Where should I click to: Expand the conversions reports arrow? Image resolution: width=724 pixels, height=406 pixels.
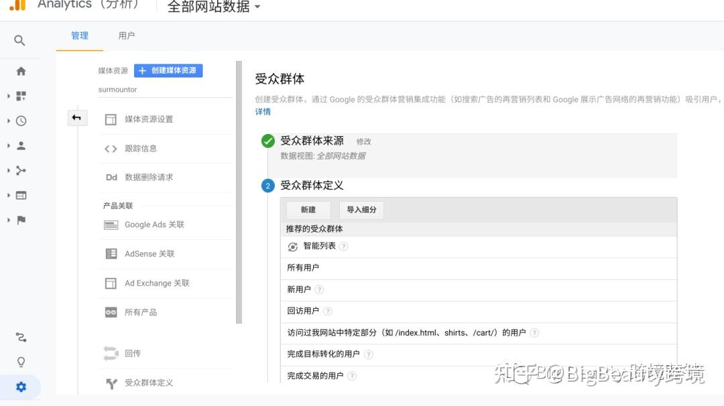(8, 220)
